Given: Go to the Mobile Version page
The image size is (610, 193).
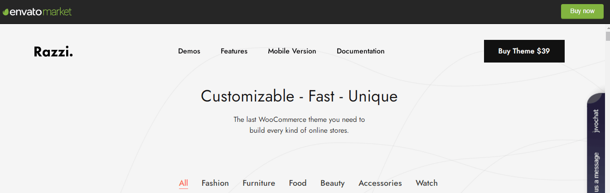Looking at the screenshot, I should click(x=292, y=51).
